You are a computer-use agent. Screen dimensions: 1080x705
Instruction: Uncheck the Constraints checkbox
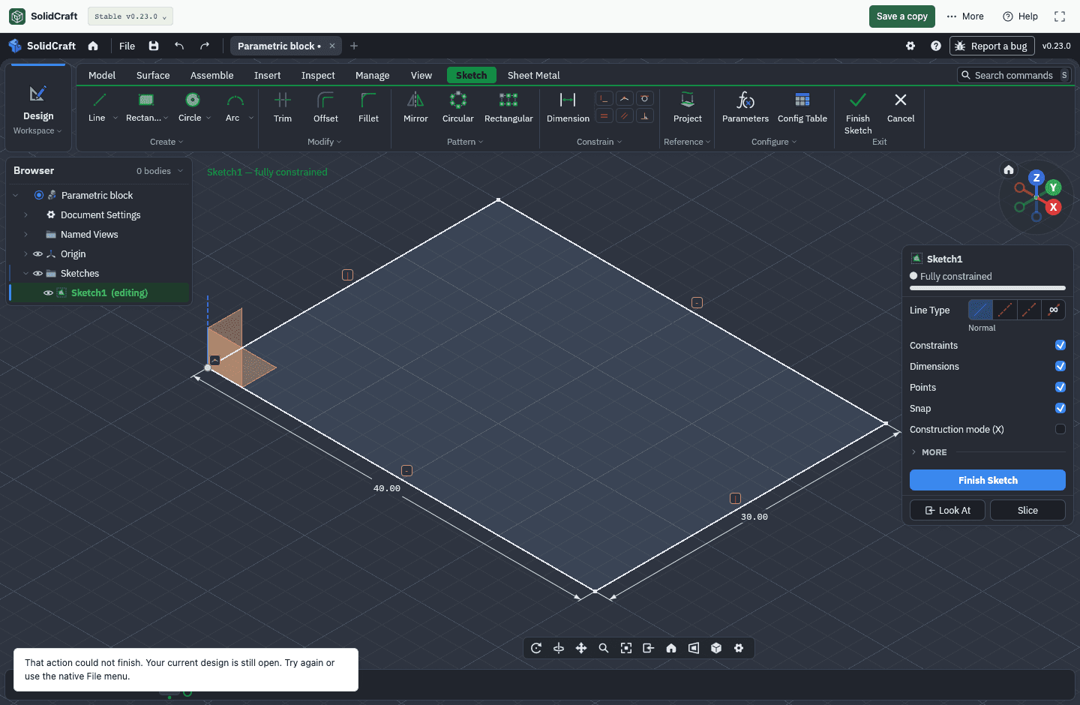click(x=1060, y=345)
